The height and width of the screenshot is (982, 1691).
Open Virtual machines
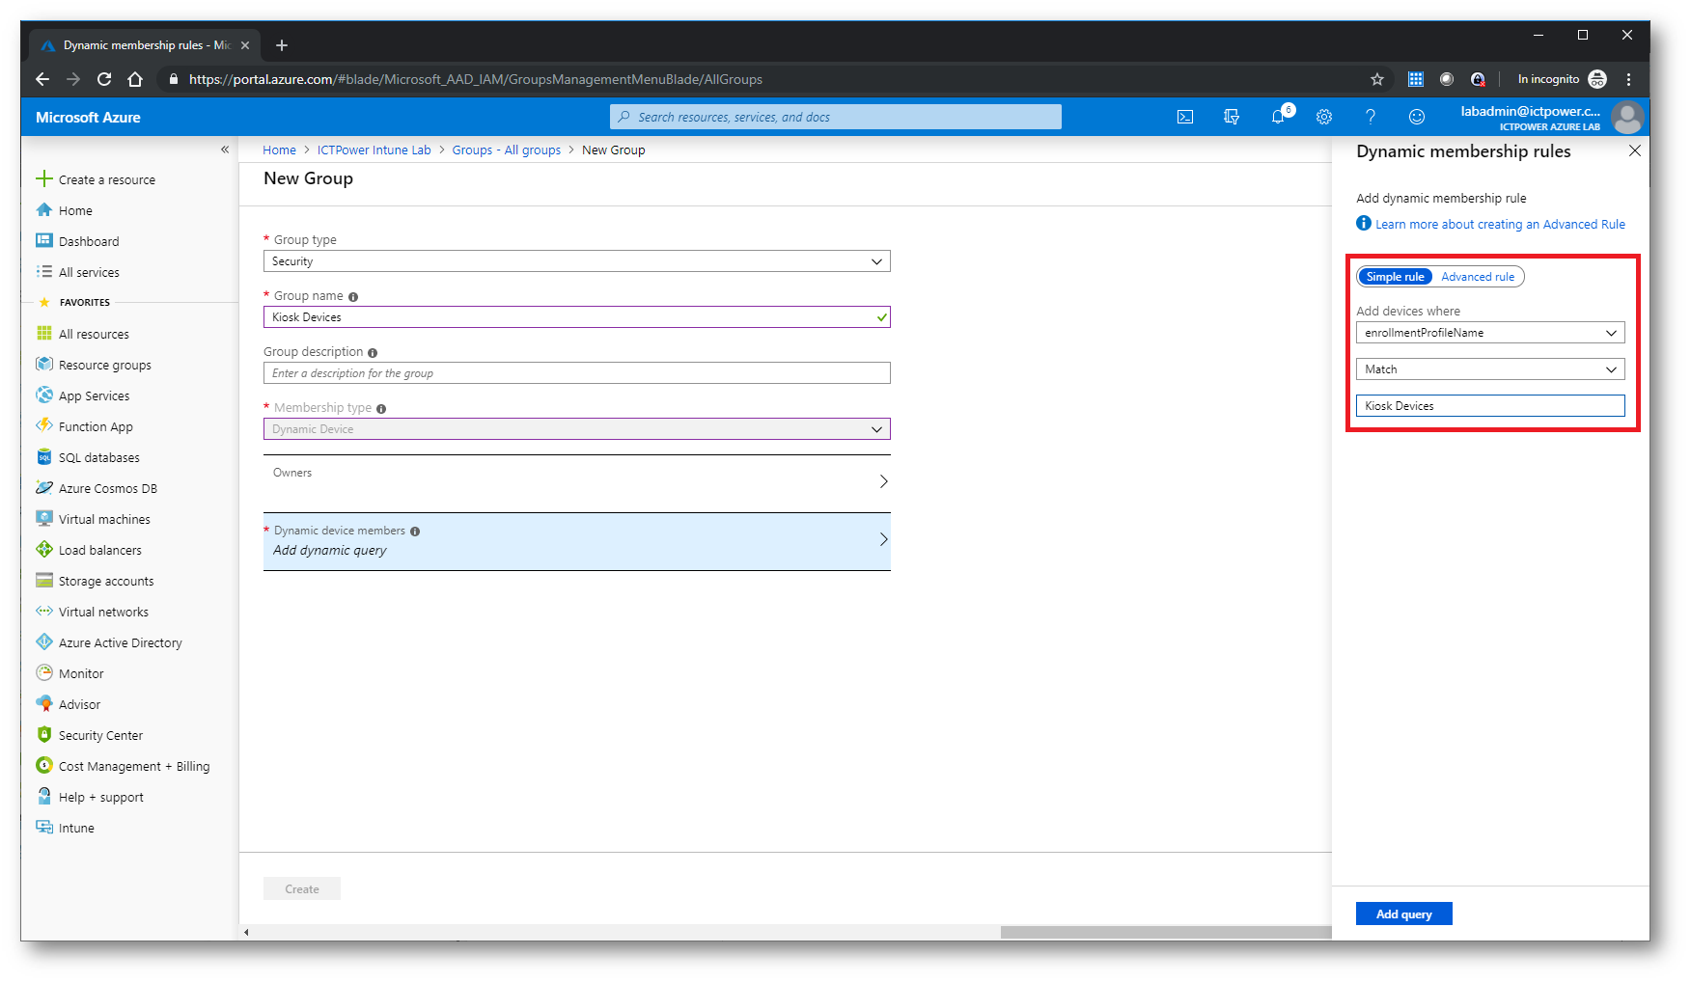pyautogui.click(x=104, y=519)
